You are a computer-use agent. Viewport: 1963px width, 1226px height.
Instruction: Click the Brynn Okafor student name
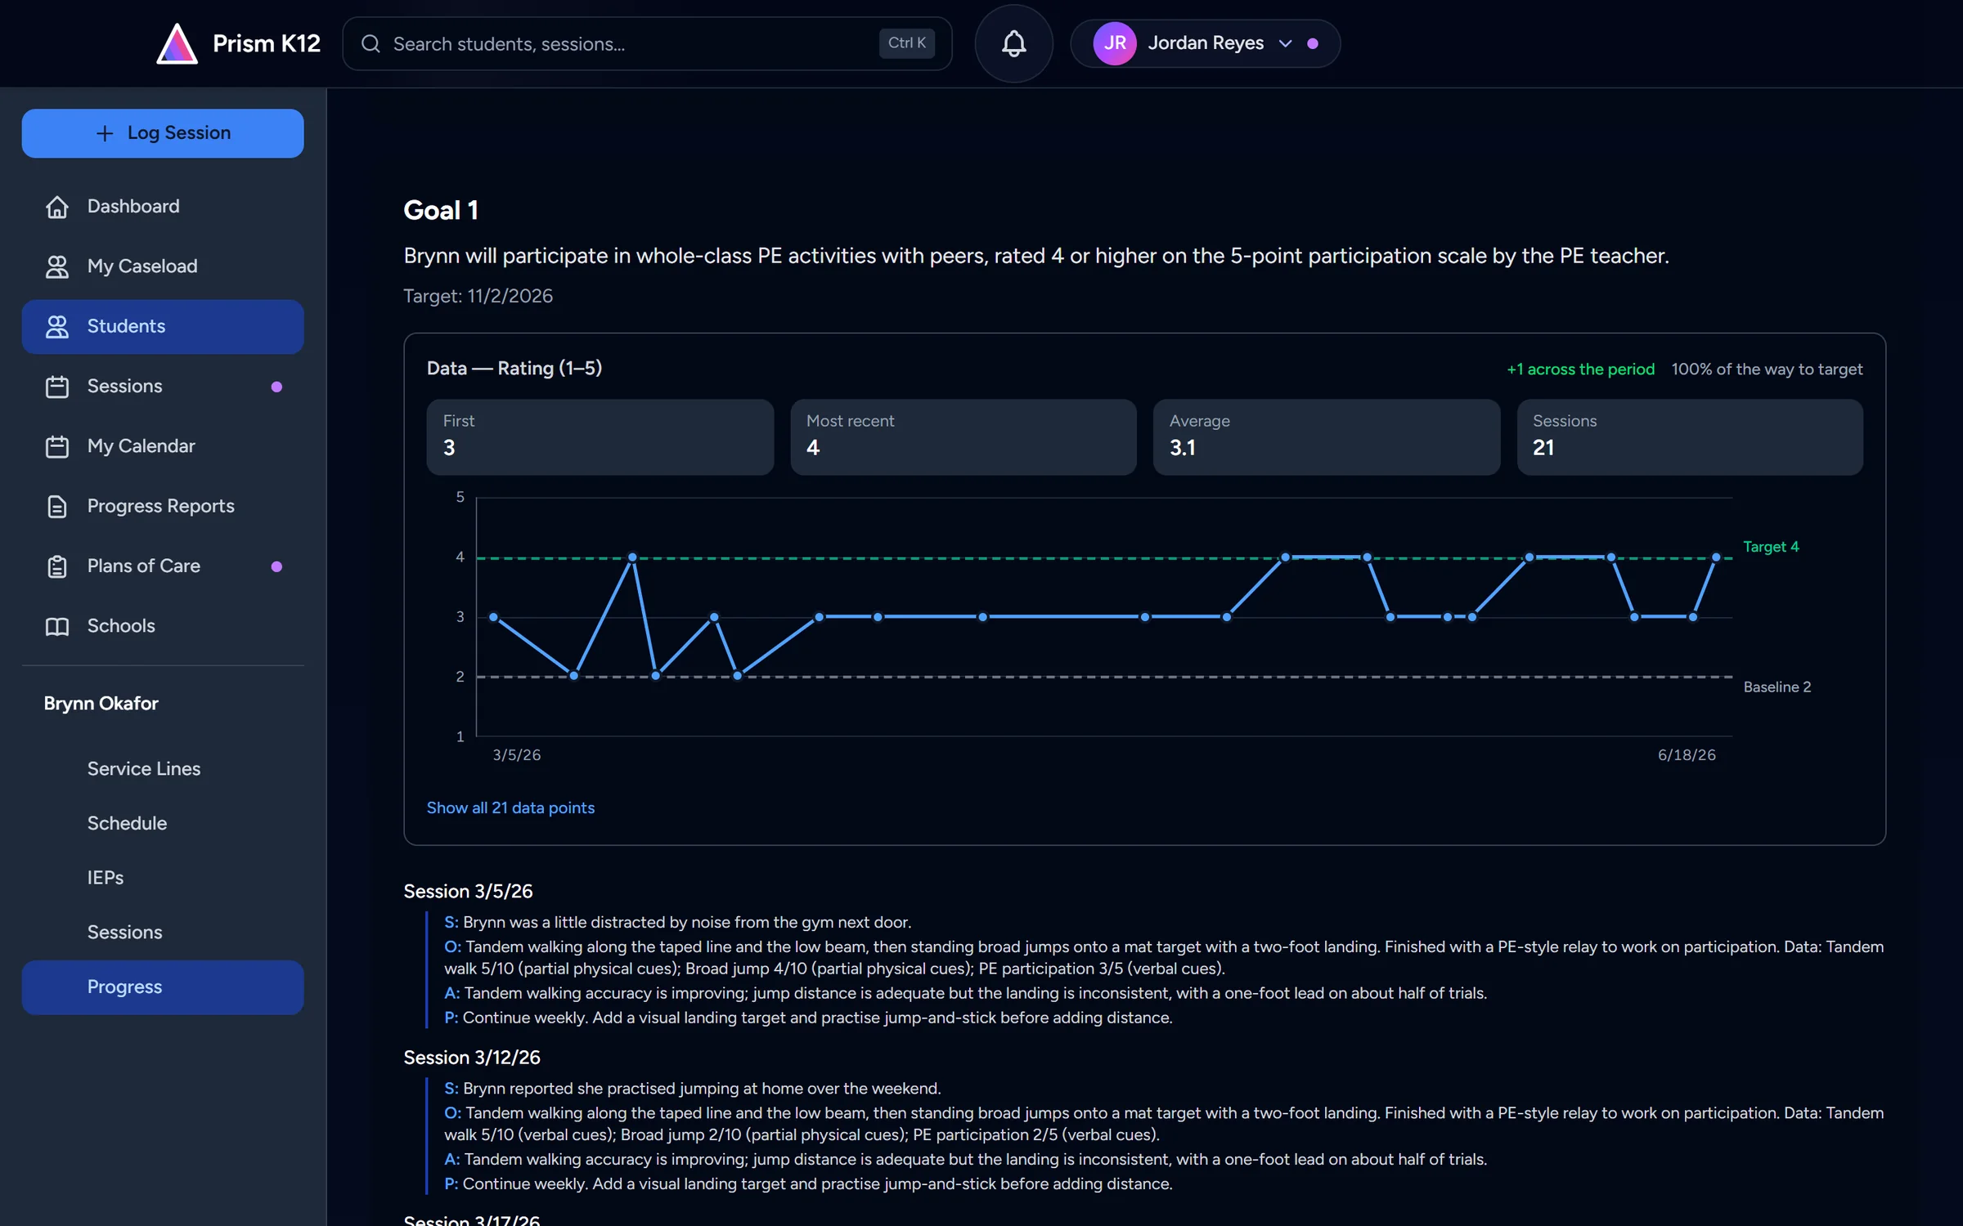(101, 704)
